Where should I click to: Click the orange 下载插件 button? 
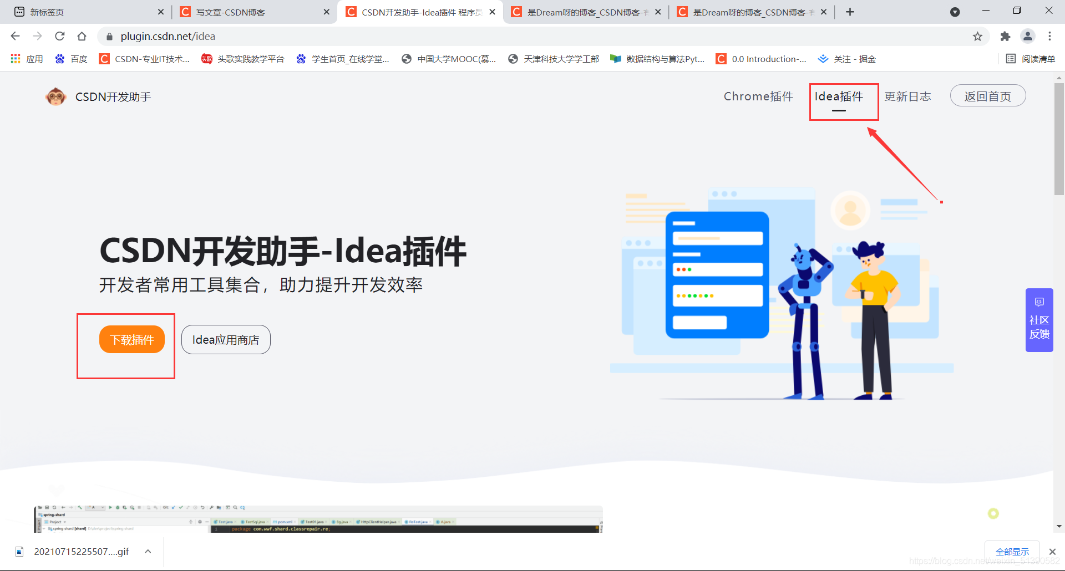(x=132, y=339)
